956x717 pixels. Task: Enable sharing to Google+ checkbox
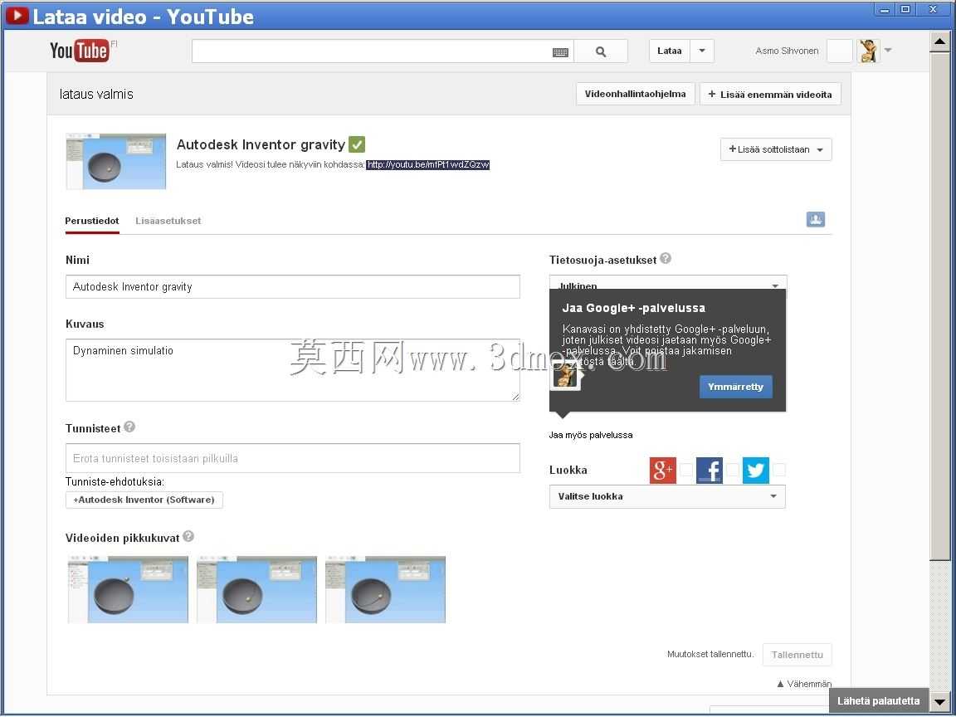coord(686,470)
